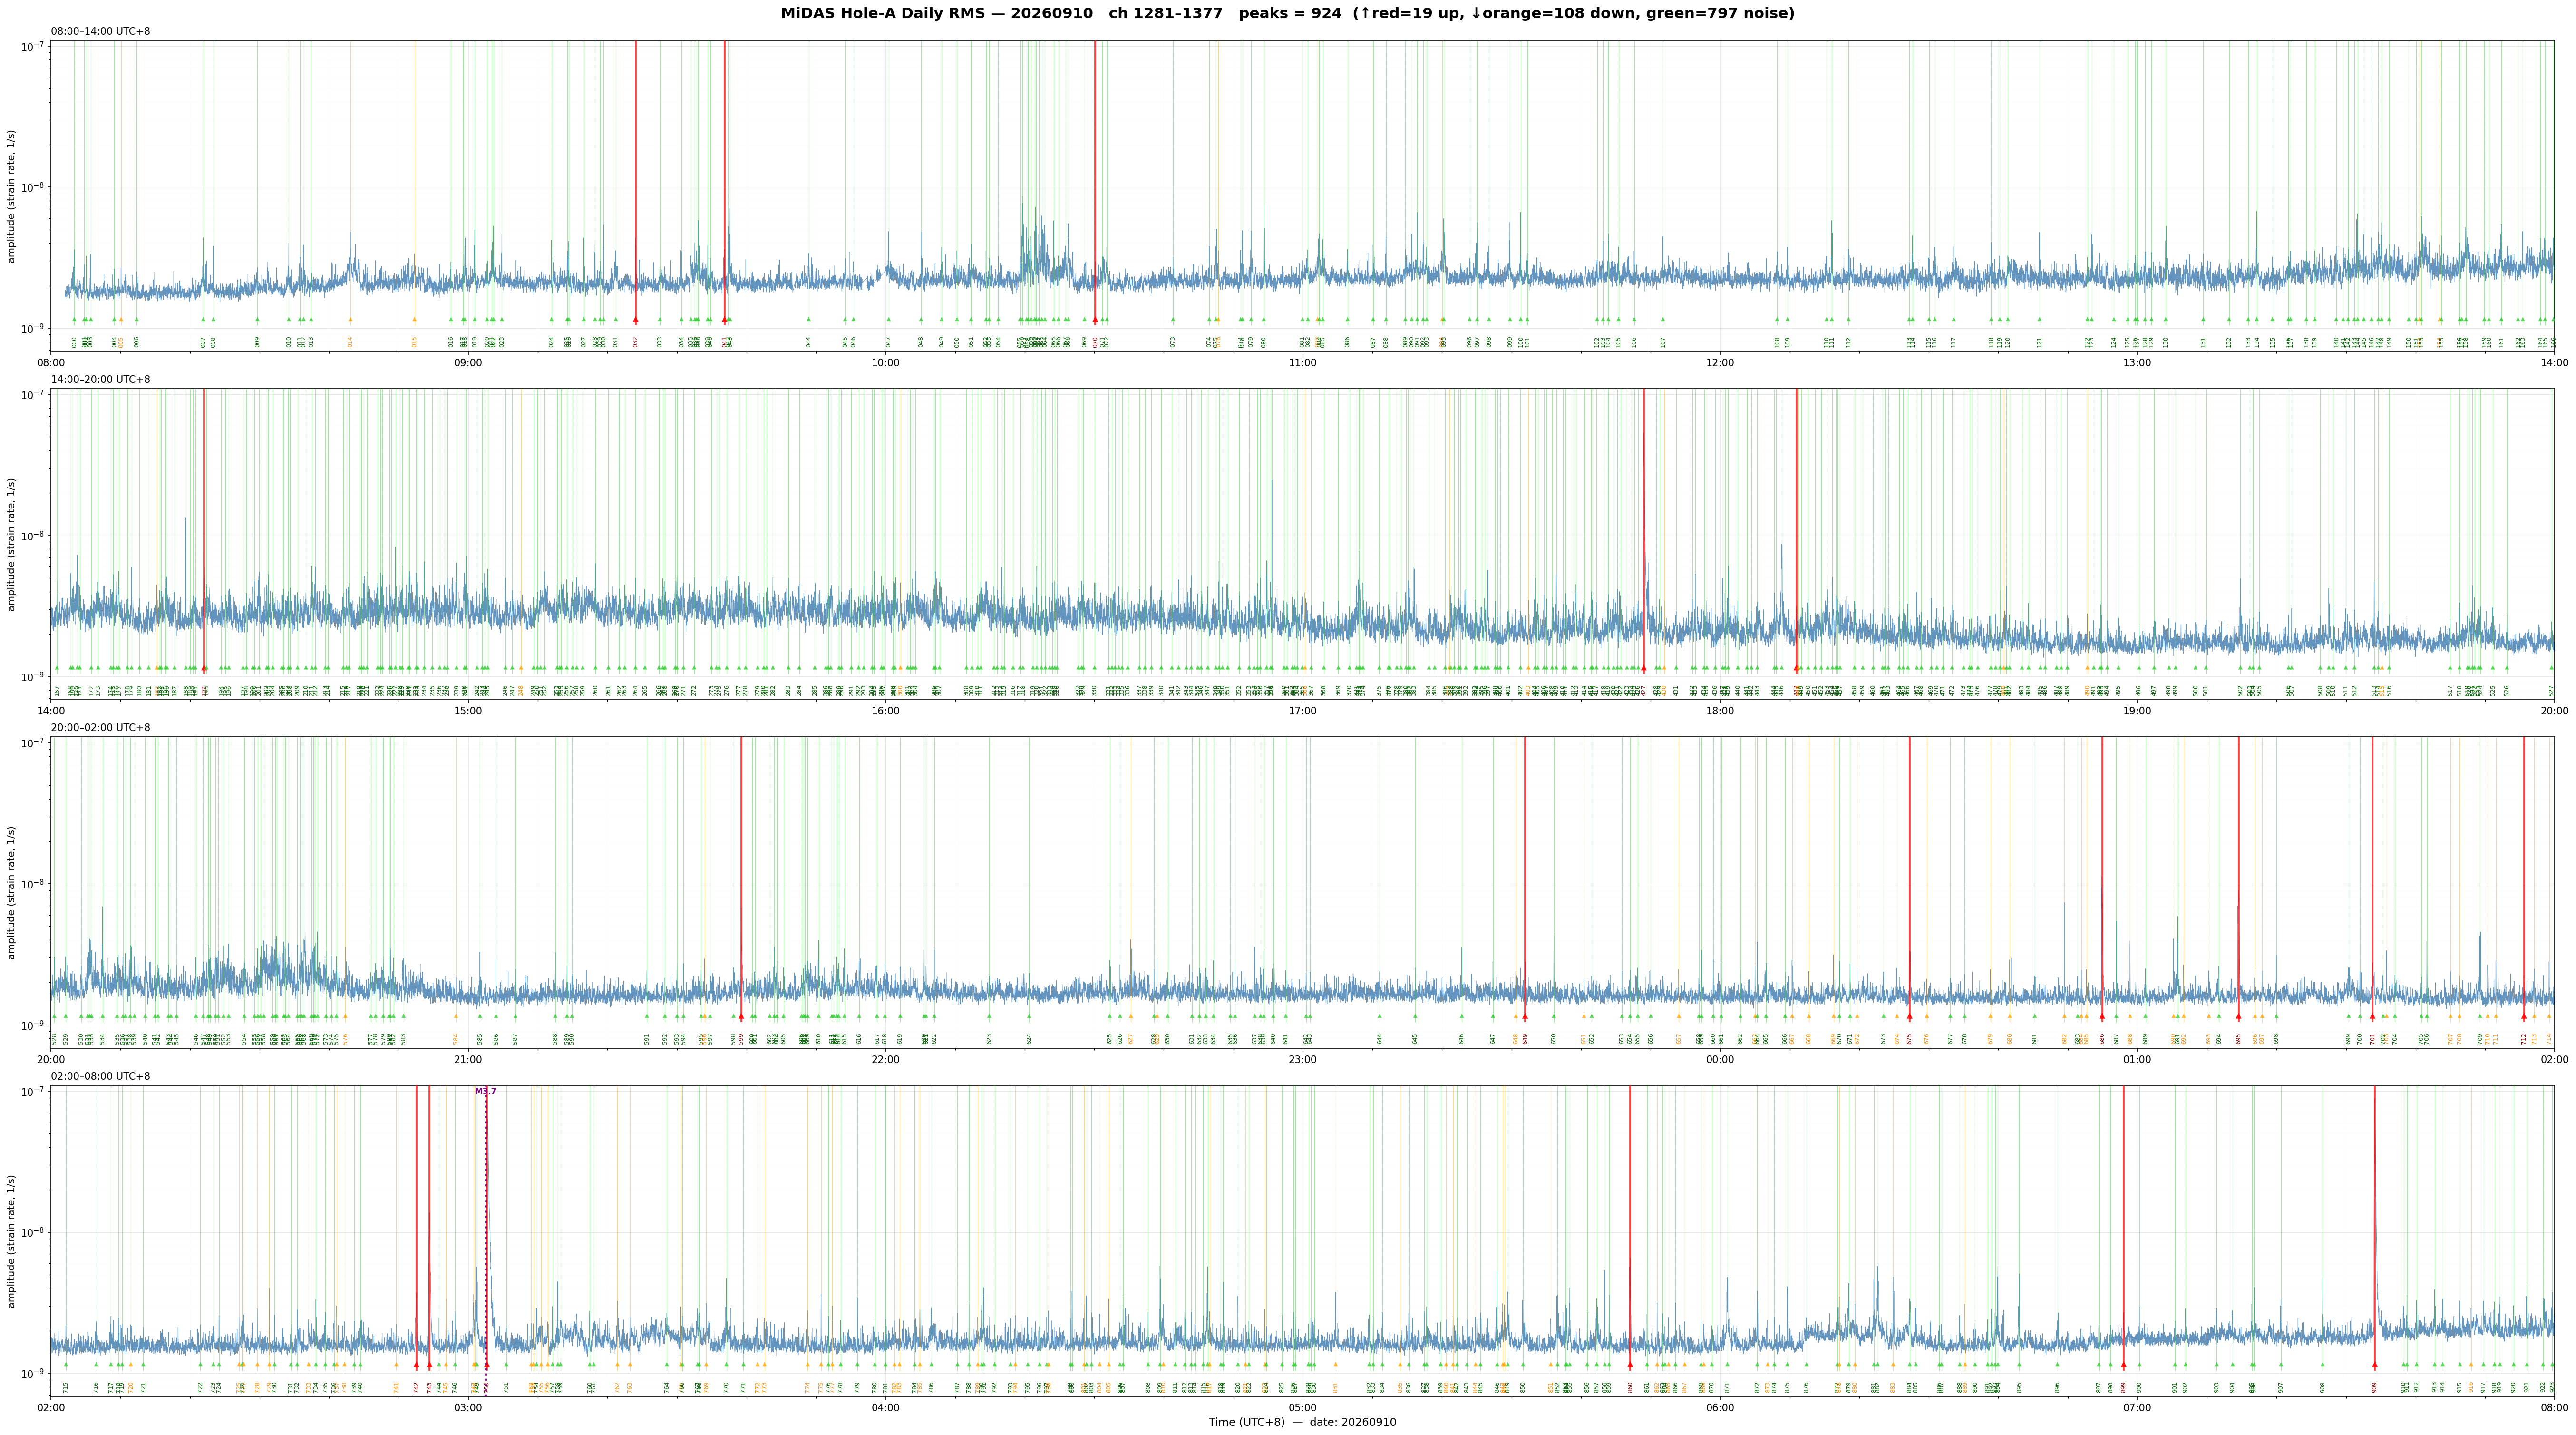Click the 12:00 time tick label
This screenshot has height=1435, width=2576.
click(x=1720, y=363)
